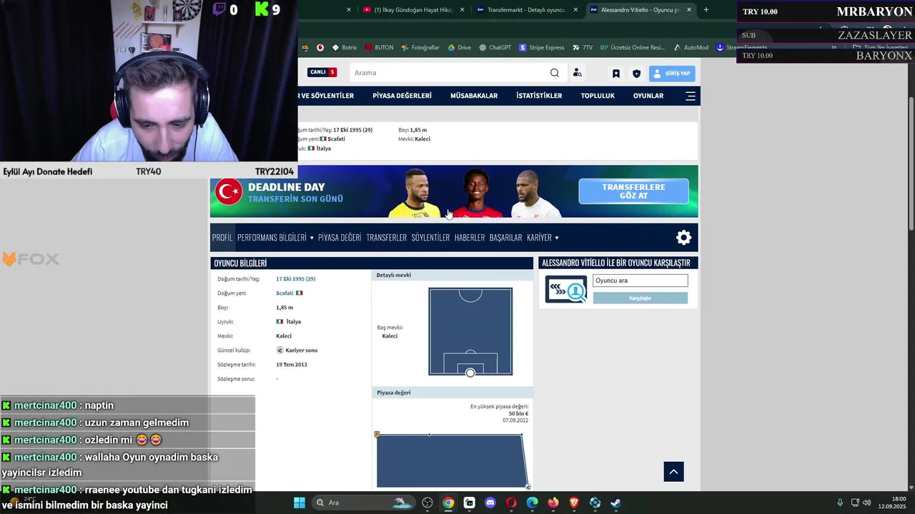
Task: Open Botrix bookmark
Action: click(x=345, y=48)
